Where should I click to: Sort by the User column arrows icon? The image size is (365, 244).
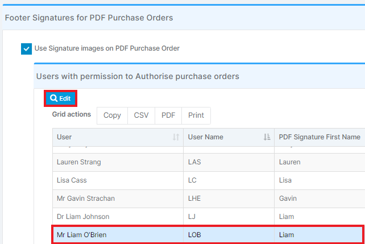(x=176, y=137)
